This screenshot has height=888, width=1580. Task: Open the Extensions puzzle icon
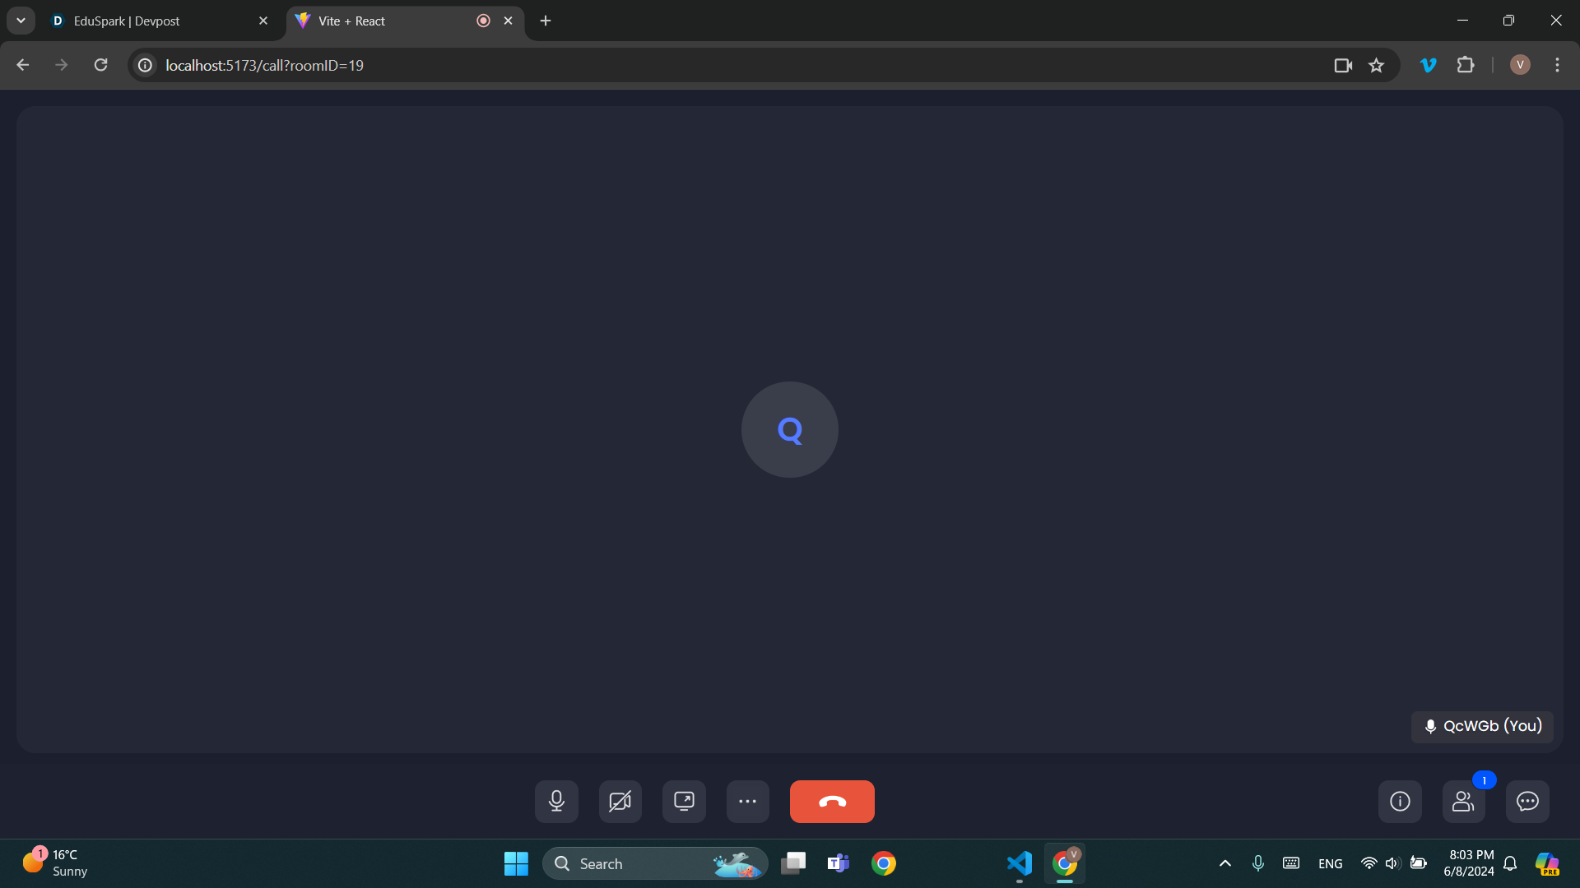[x=1466, y=65]
